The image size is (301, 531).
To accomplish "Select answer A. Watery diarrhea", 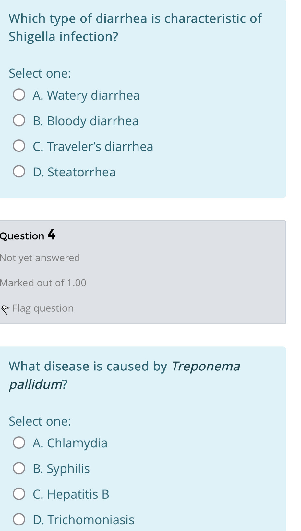I will pos(19,95).
